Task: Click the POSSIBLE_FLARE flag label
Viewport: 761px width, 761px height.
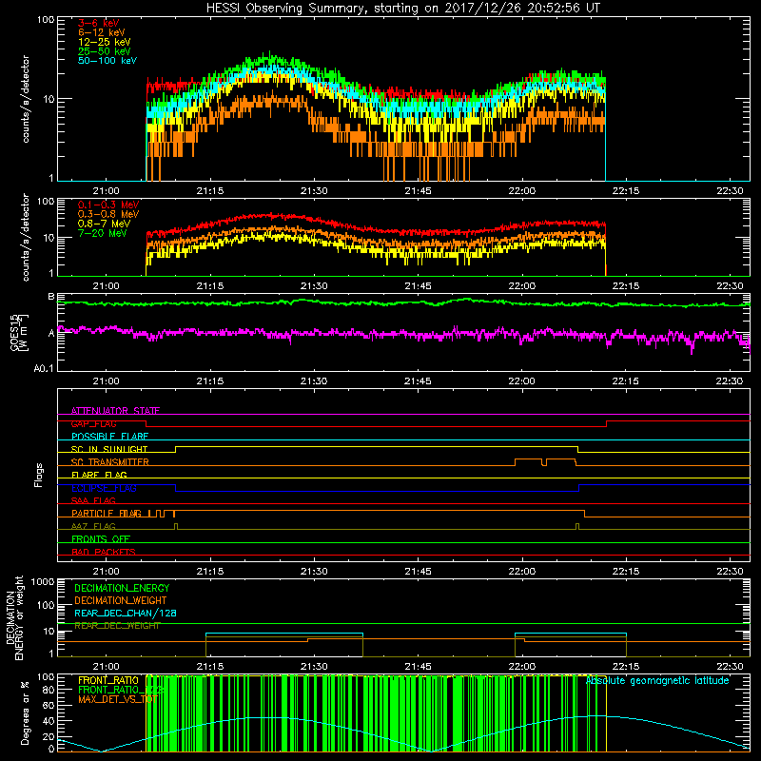Action: click(109, 437)
